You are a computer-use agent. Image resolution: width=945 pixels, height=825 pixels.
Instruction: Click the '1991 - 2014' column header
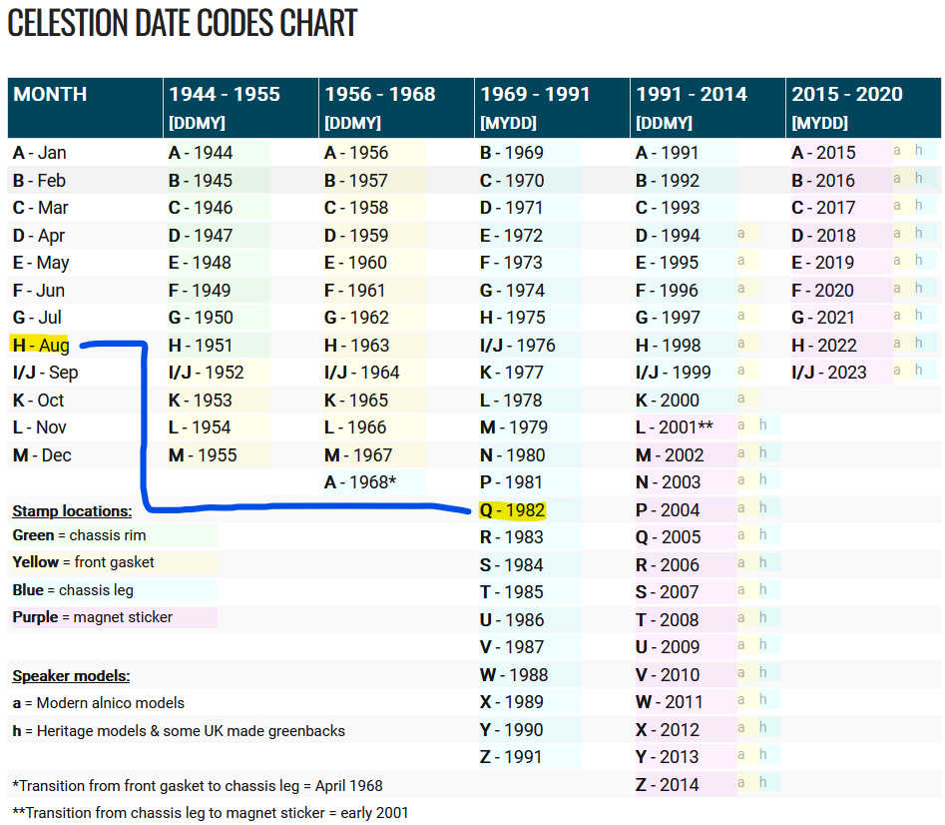coord(708,107)
